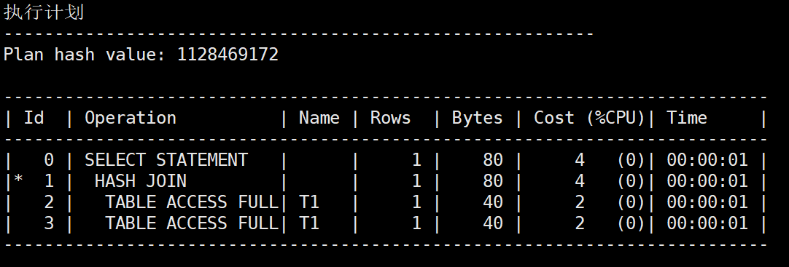The height and width of the screenshot is (267, 789).
Task: Select the Plan hash value 1128469172
Action: coord(228,55)
